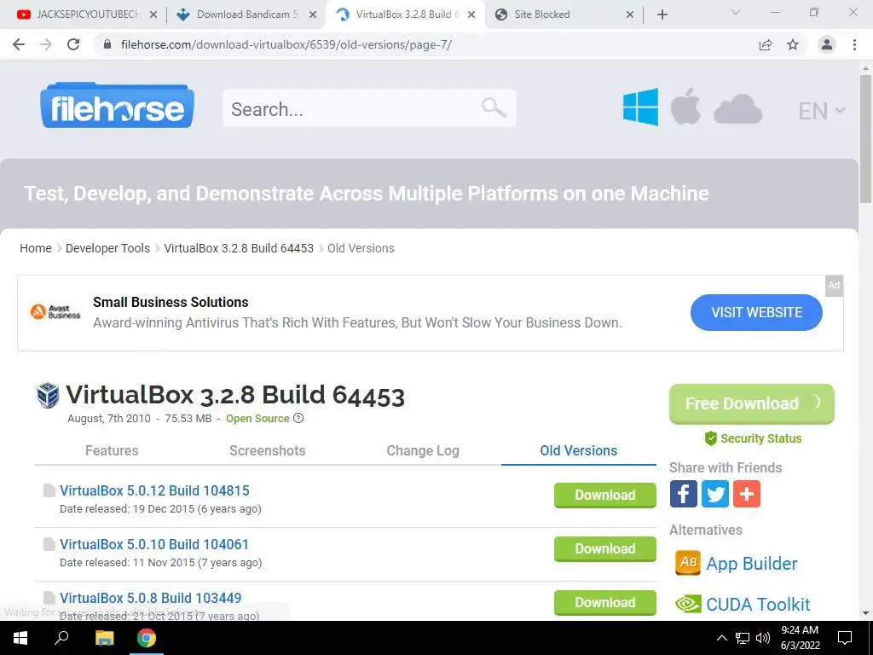The height and width of the screenshot is (655, 873).
Task: Open the App Builder alternative link
Action: tap(752, 563)
